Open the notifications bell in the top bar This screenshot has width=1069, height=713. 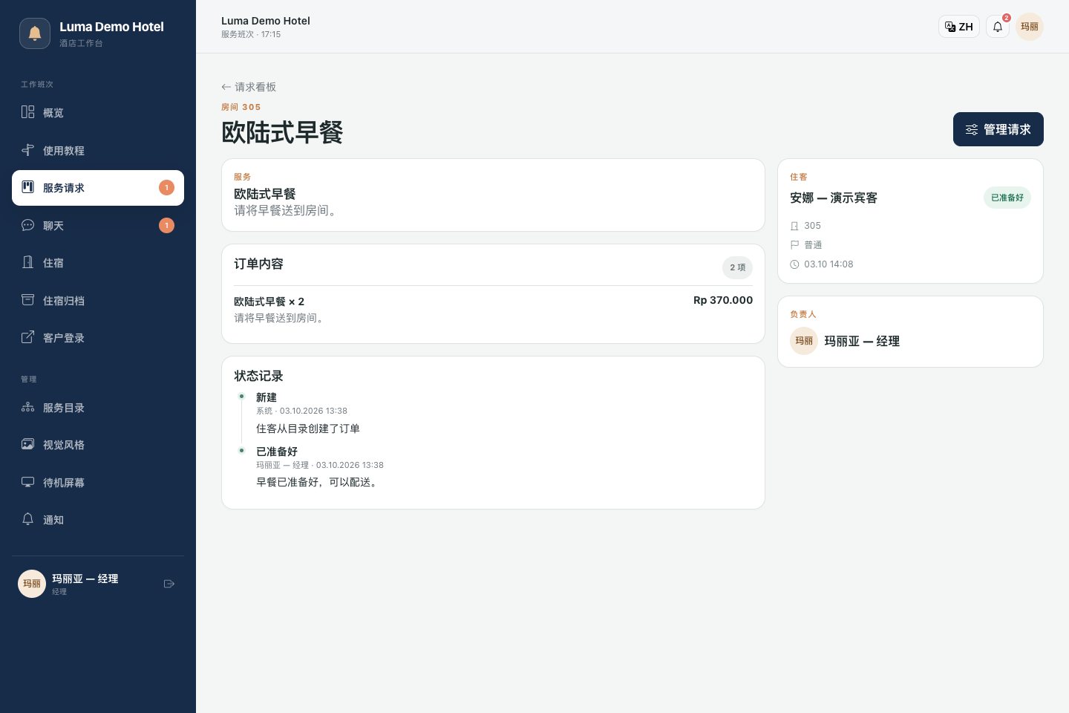(x=998, y=27)
